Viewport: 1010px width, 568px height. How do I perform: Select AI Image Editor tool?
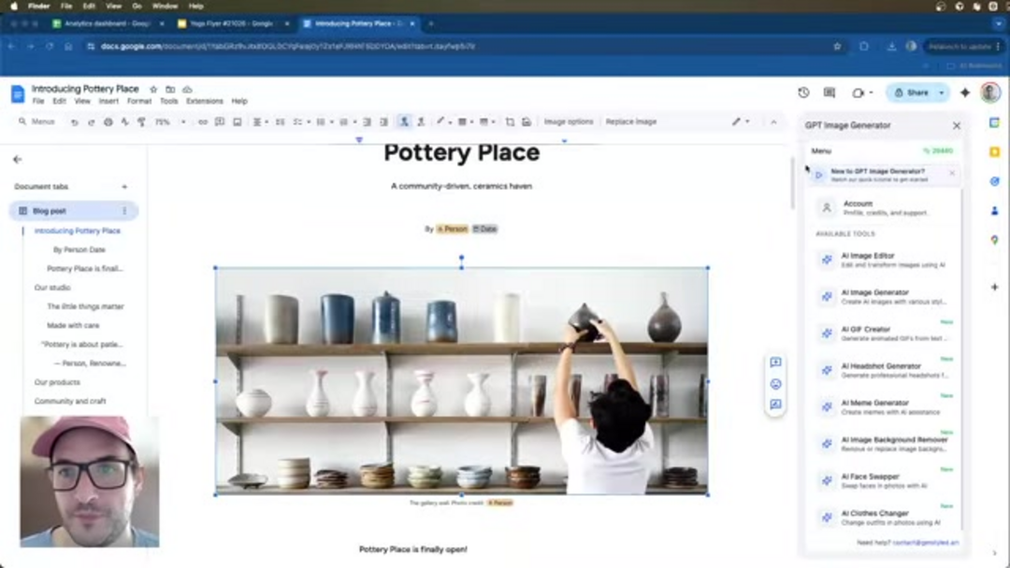(x=868, y=260)
